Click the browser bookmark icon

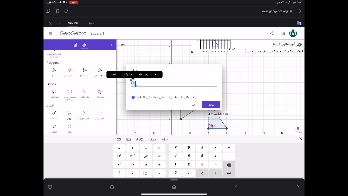tap(58, 11)
